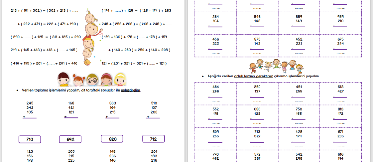This screenshot has width=373, height=162.
Task: Click the equation ending with ( 471 + 190 )
Action: click(x=44, y=24)
